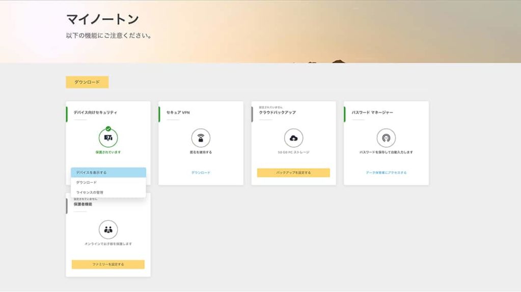Screen dimensions: 521x292
Task: Click the green 保護されています status text
Action: [108, 152]
